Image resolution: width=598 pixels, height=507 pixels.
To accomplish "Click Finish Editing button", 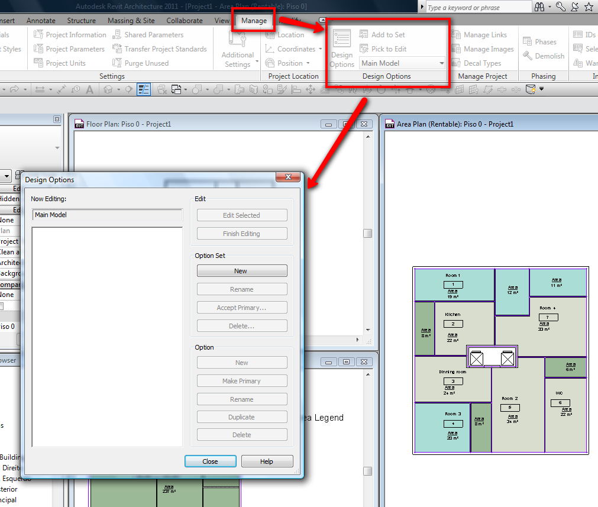I will 242,234.
